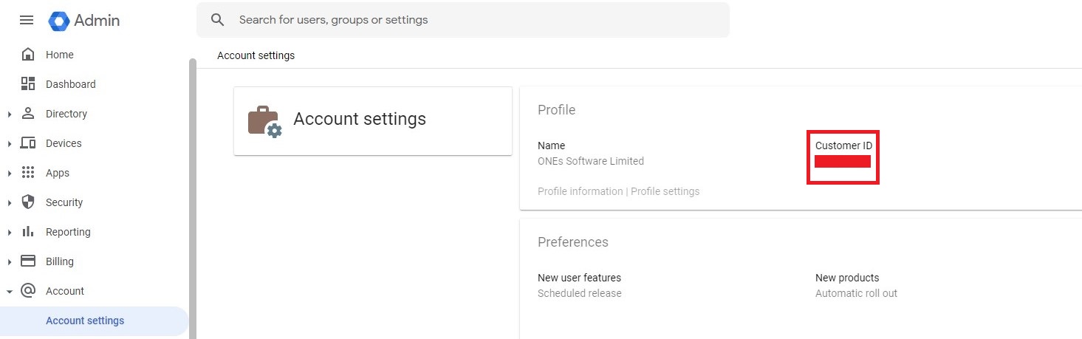Expand the Directory section arrow
This screenshot has width=1082, height=339.
tap(10, 114)
